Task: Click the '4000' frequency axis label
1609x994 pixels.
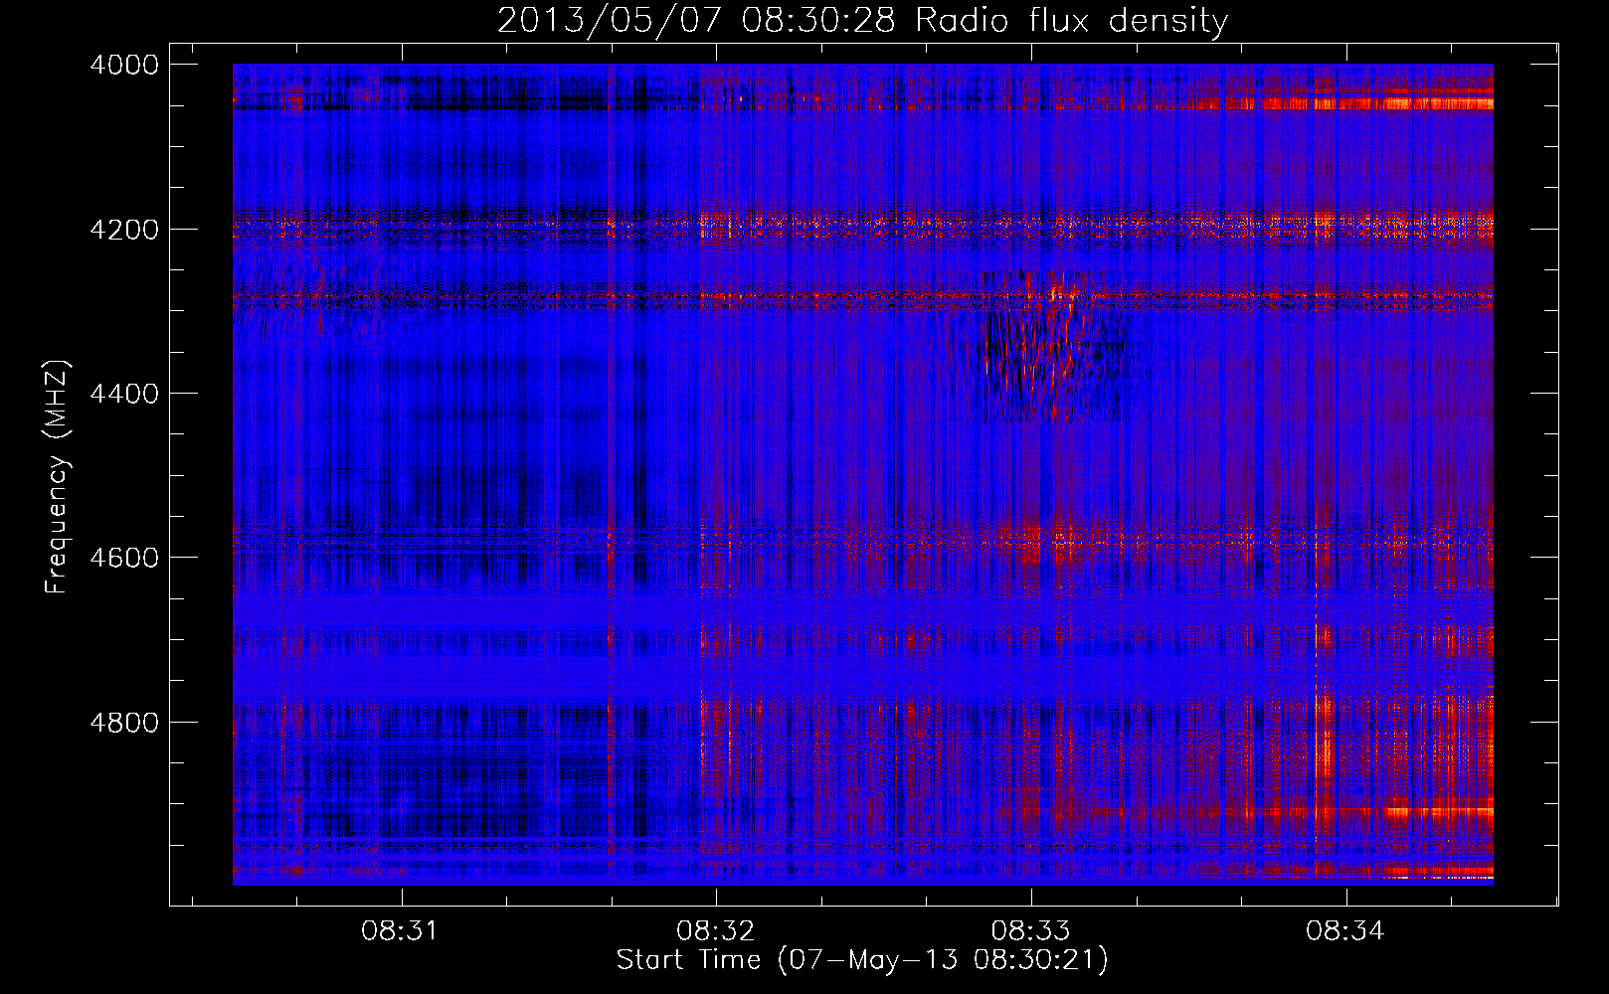Action: tap(123, 65)
